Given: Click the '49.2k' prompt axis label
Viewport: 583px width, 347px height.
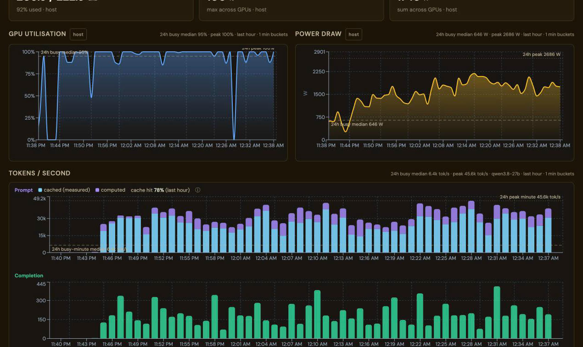Looking at the screenshot, I should coord(40,199).
